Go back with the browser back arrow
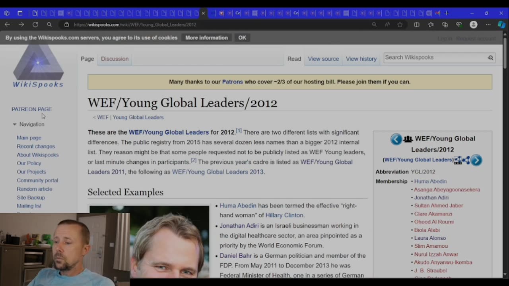This screenshot has width=509, height=286. 7,24
